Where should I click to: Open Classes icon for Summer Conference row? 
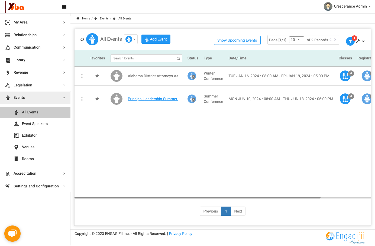point(345,99)
